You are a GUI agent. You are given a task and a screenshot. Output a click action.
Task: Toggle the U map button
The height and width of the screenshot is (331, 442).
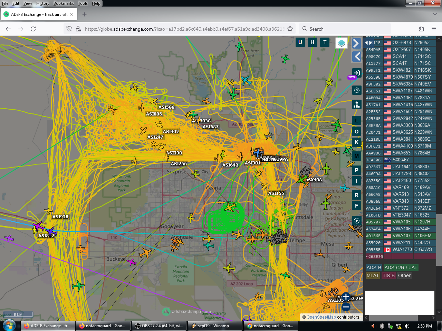coord(300,42)
